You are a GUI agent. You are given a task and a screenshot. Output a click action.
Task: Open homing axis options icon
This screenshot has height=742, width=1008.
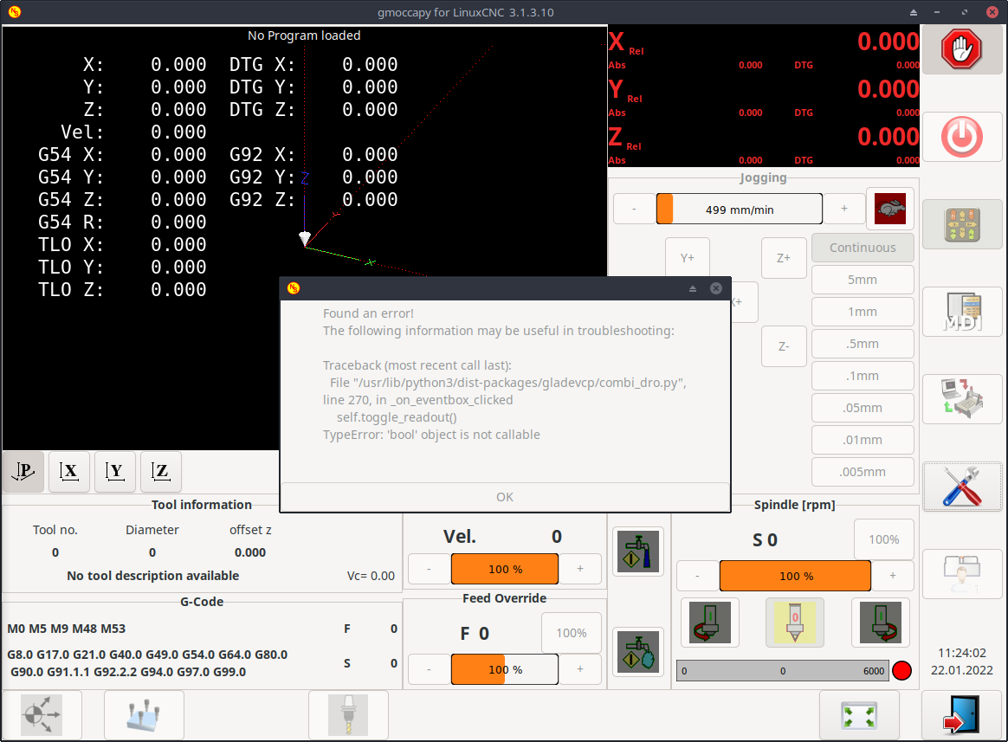tap(42, 715)
